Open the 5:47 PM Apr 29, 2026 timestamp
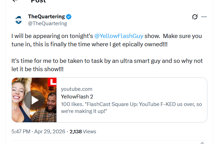This screenshot has height=144, width=215. click(x=38, y=132)
